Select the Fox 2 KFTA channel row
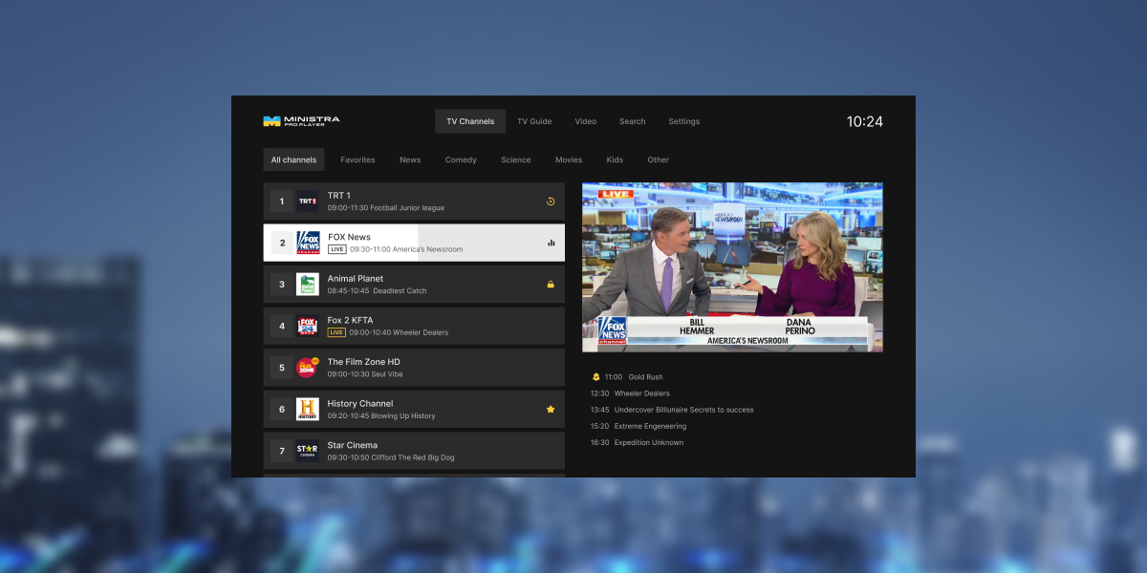Viewport: 1147px width, 573px height. click(x=414, y=326)
